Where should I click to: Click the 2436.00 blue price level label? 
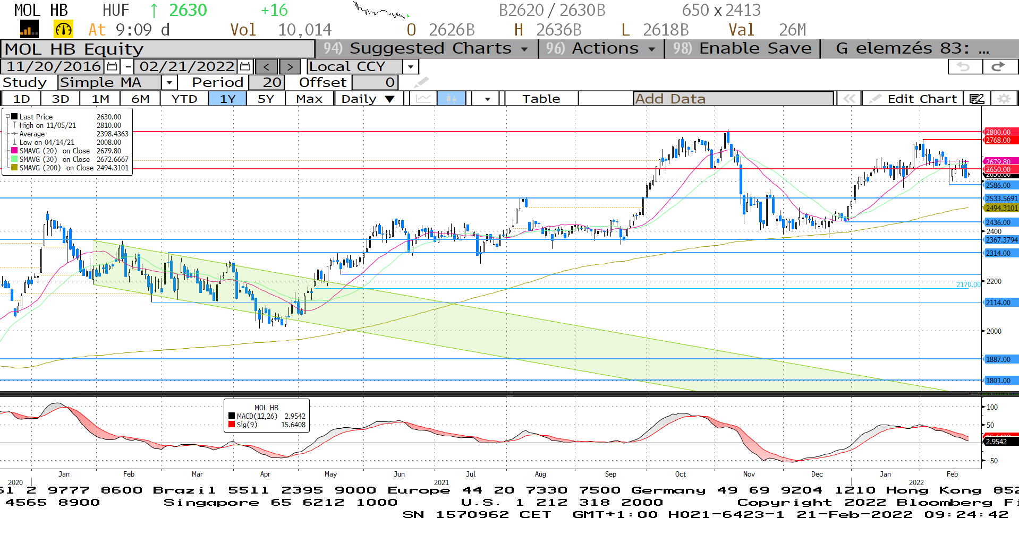pos(1000,222)
